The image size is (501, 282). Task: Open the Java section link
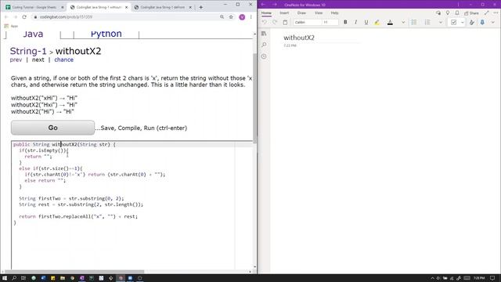click(33, 34)
